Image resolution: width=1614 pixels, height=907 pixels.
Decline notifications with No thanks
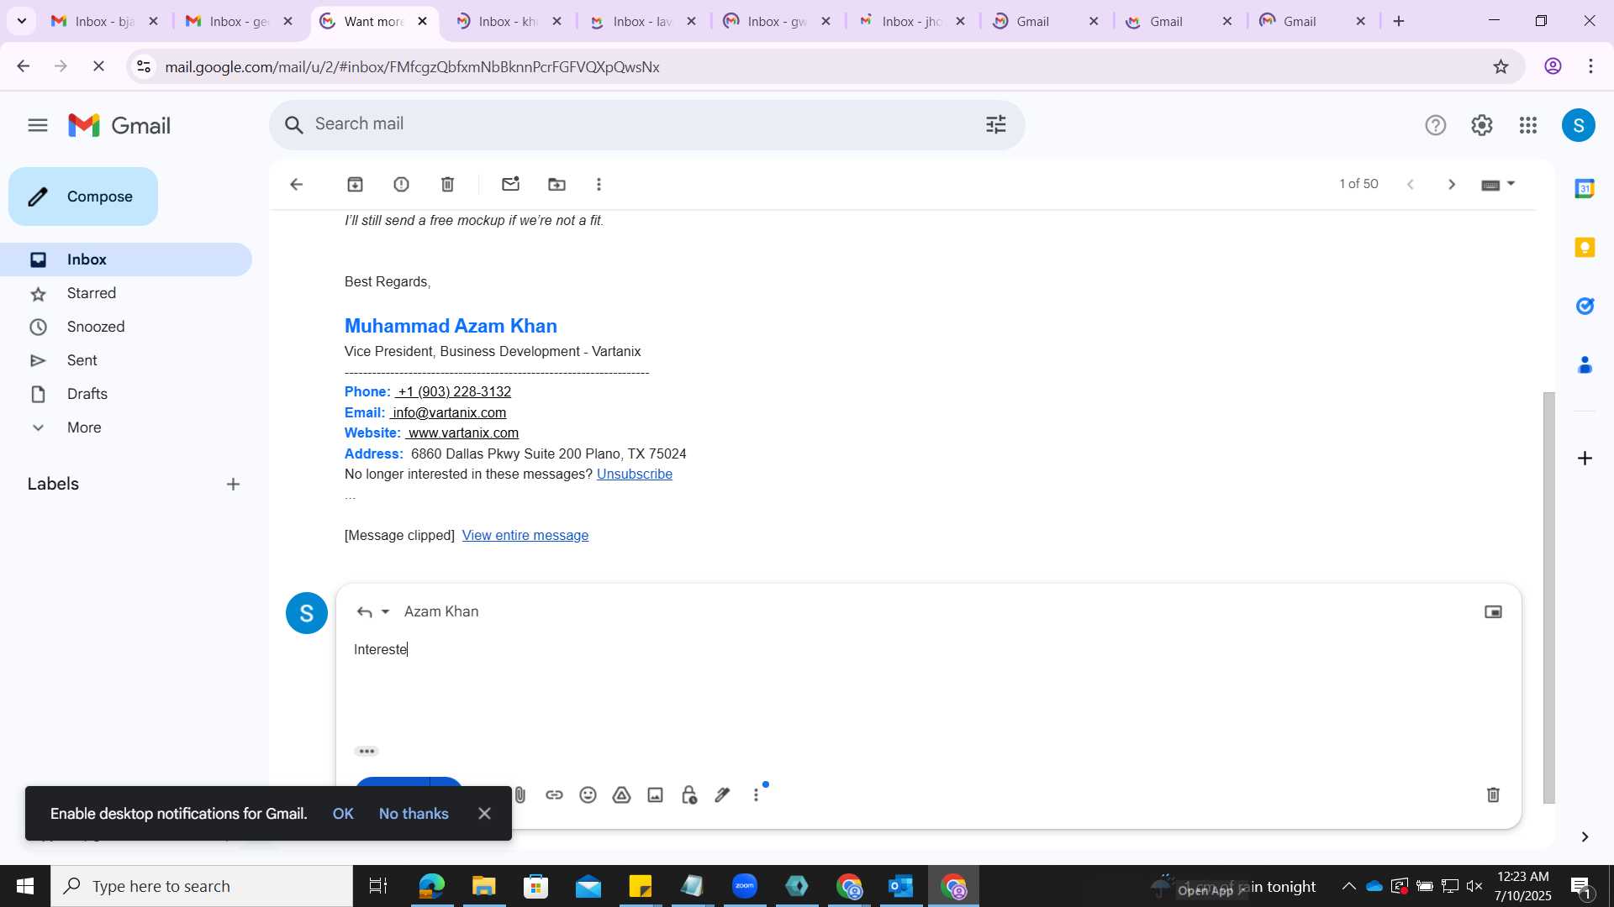(x=414, y=814)
